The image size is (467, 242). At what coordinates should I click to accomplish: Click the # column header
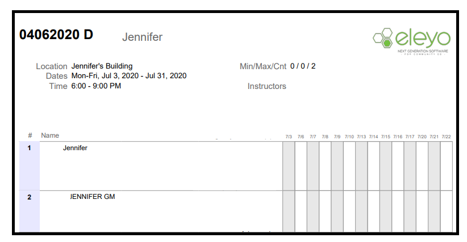pyautogui.click(x=30, y=135)
